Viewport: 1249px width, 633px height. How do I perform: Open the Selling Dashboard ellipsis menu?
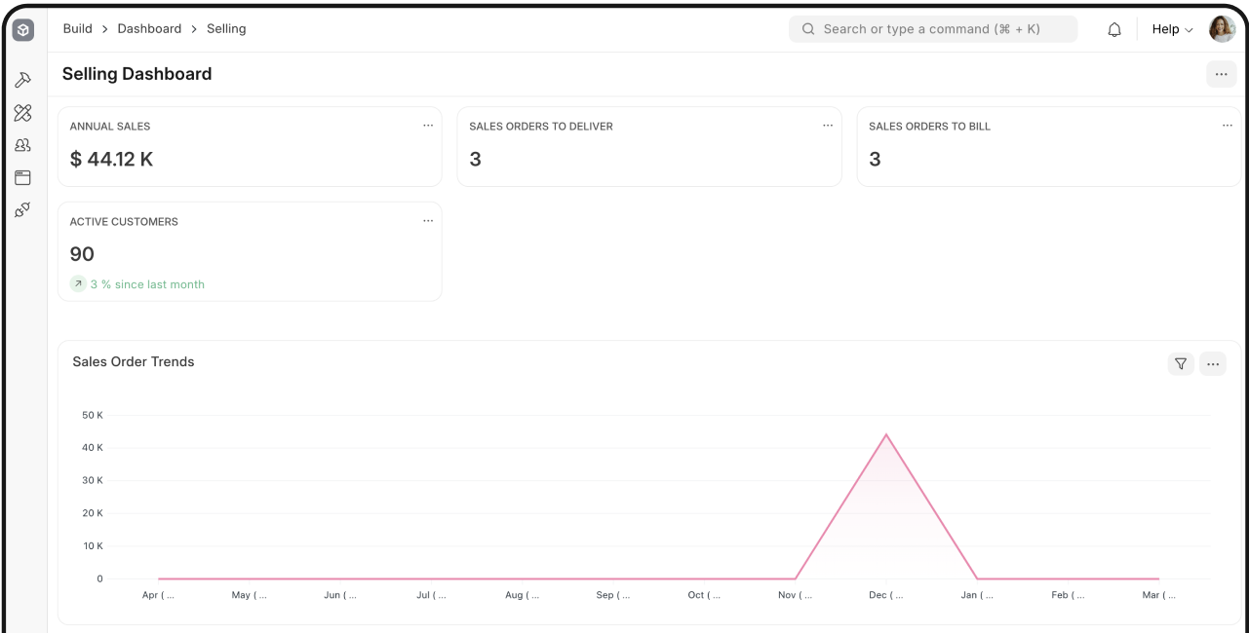[x=1221, y=74]
